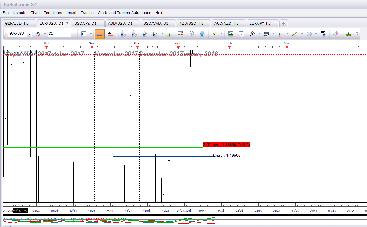The height and width of the screenshot is (227, 367).
Task: Click the add chart panel icon
Action: (x=241, y=34)
